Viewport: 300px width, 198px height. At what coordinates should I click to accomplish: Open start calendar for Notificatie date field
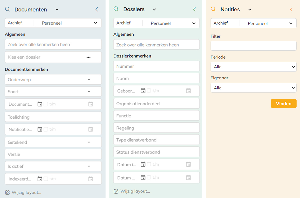(x=40, y=129)
